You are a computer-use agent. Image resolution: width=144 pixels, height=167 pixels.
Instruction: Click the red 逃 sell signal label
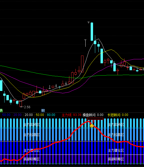tap(93, 122)
